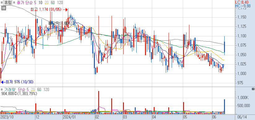The image size is (255, 120).
Task: Click the blue arrow beside 최저 976
Action: 3,82
